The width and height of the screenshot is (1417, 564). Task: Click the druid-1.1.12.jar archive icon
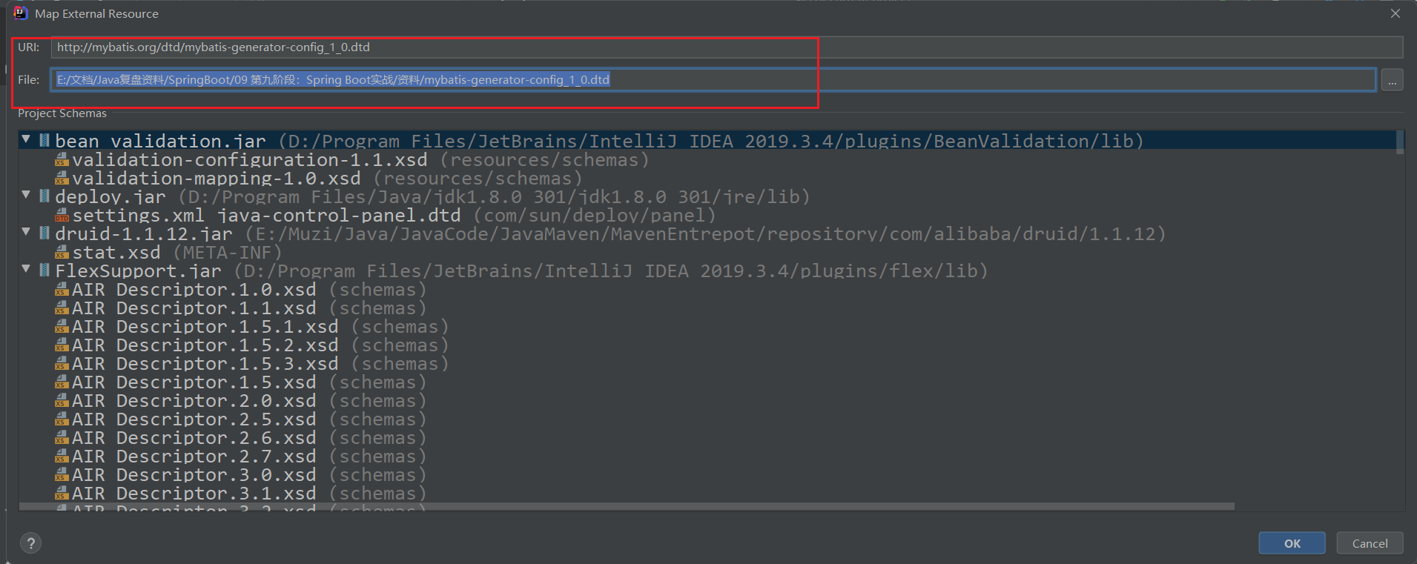pos(44,232)
